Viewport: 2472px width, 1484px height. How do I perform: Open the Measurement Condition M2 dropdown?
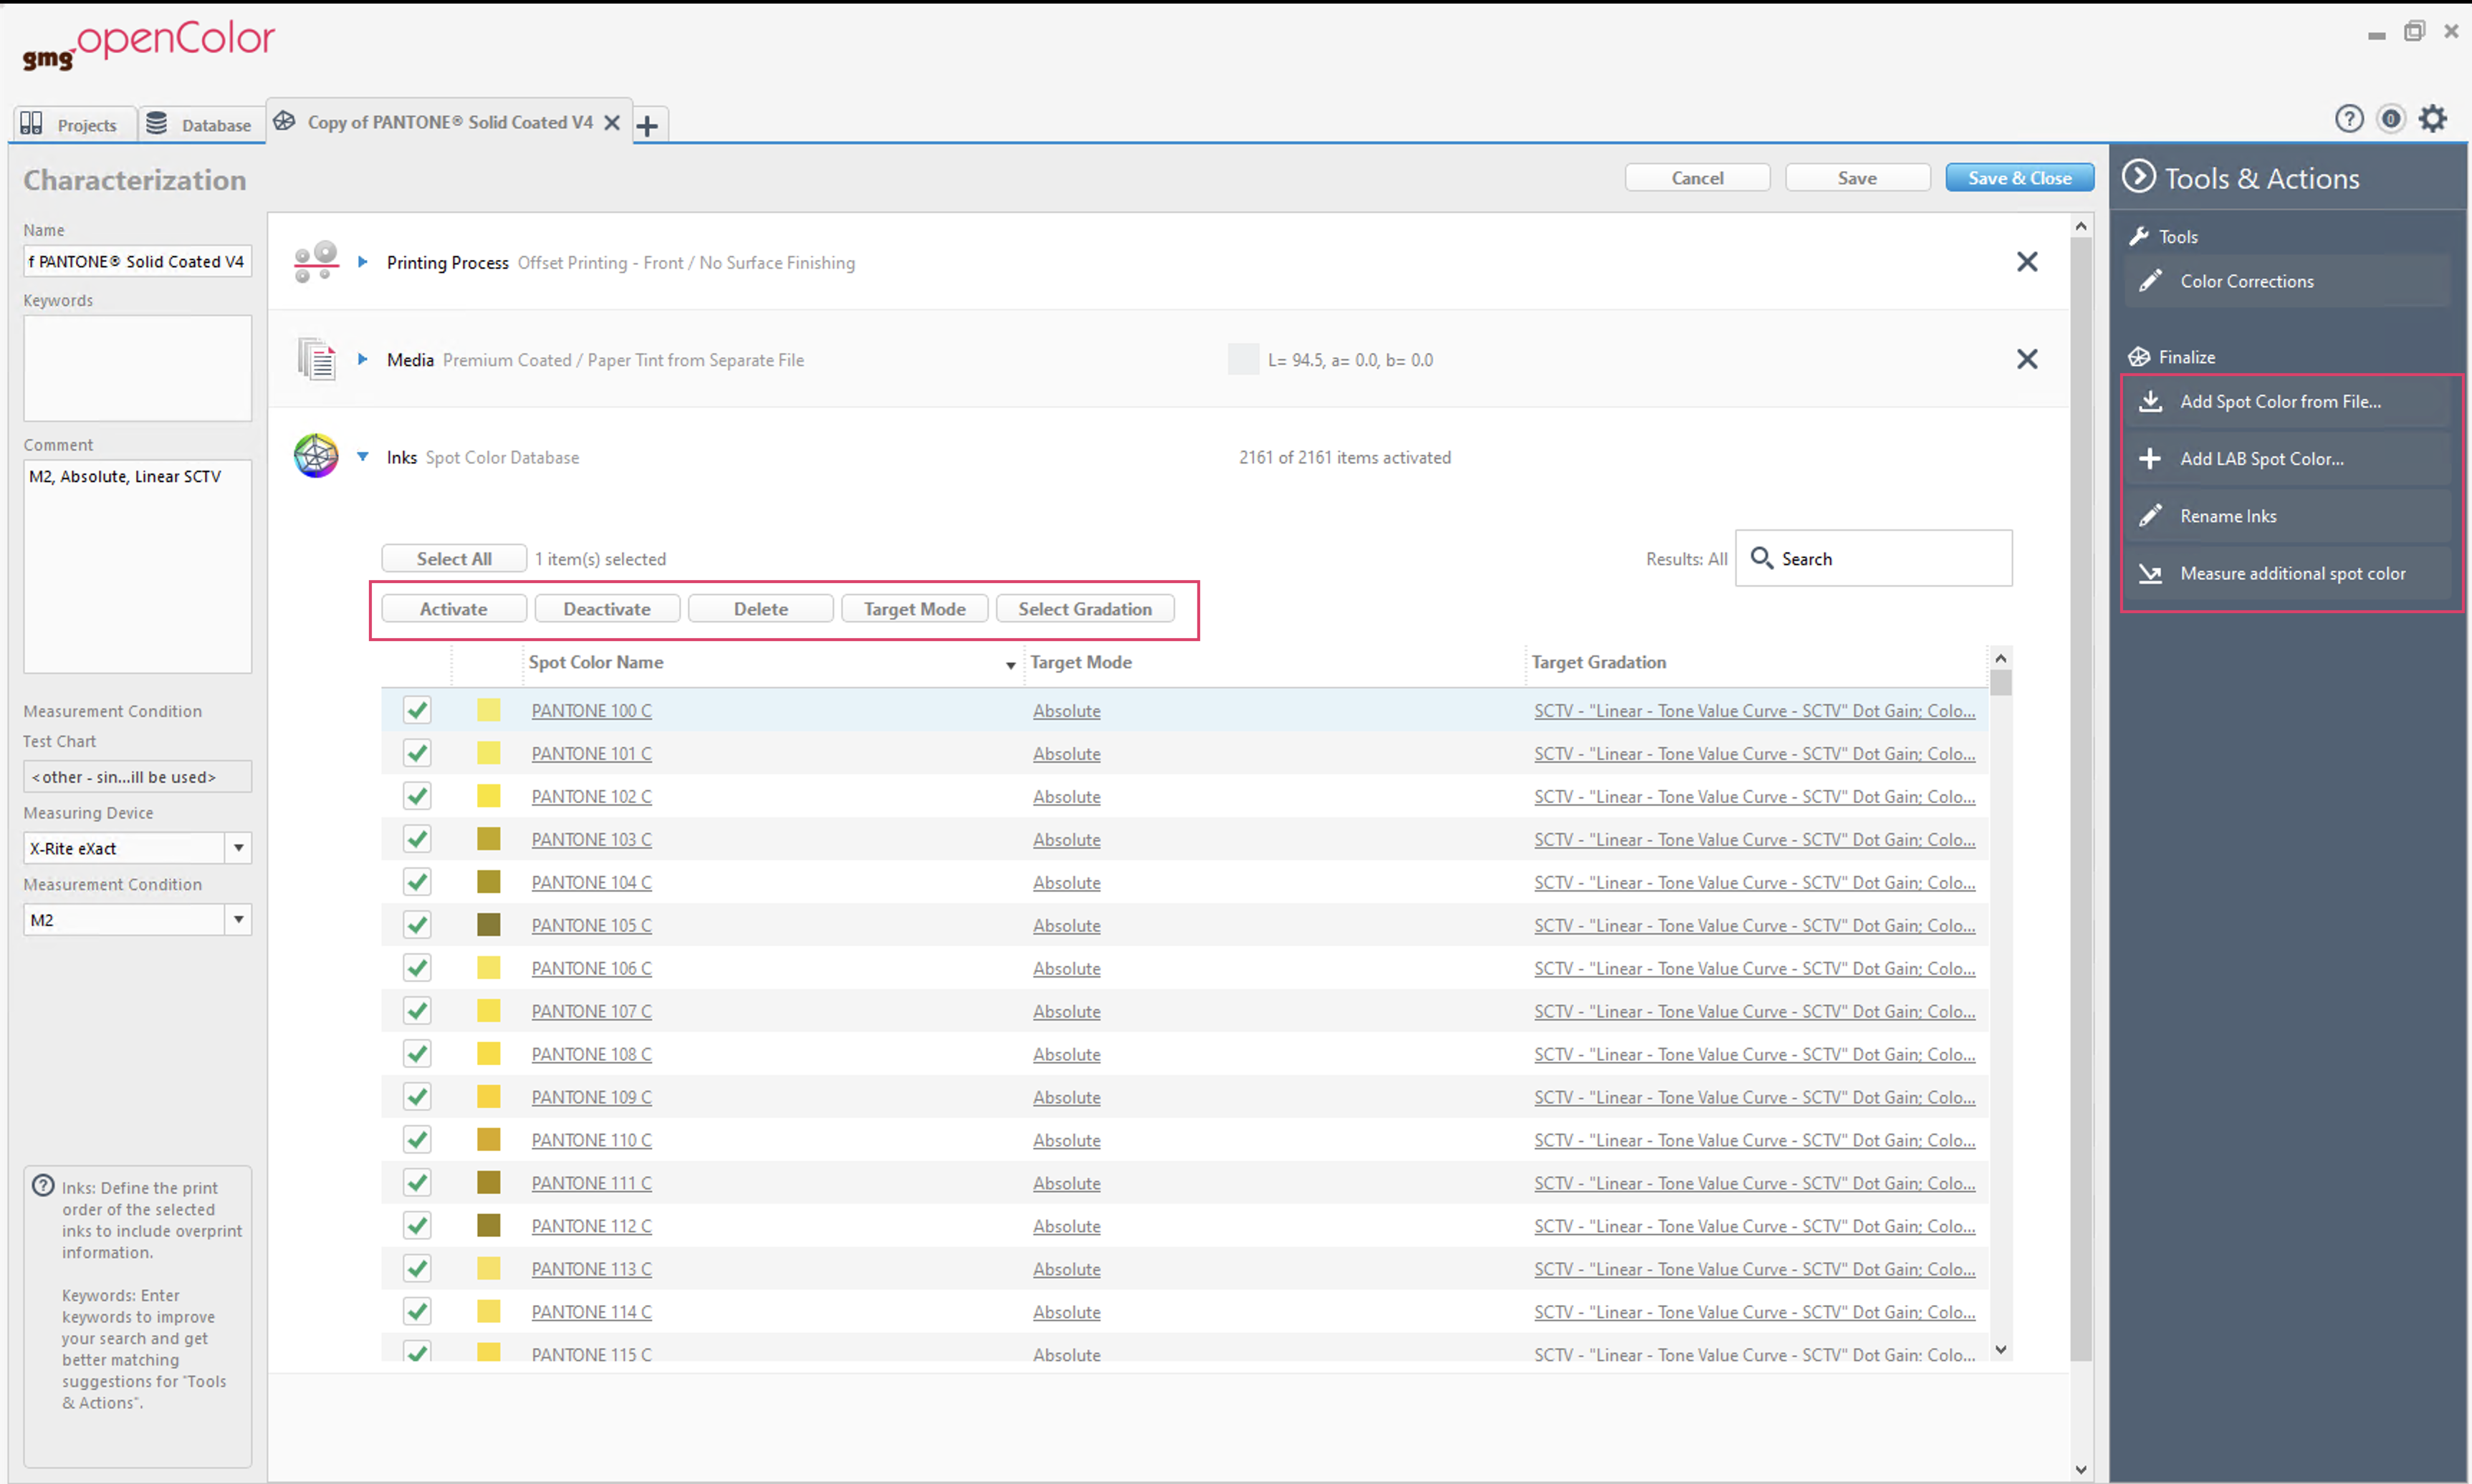coord(238,920)
